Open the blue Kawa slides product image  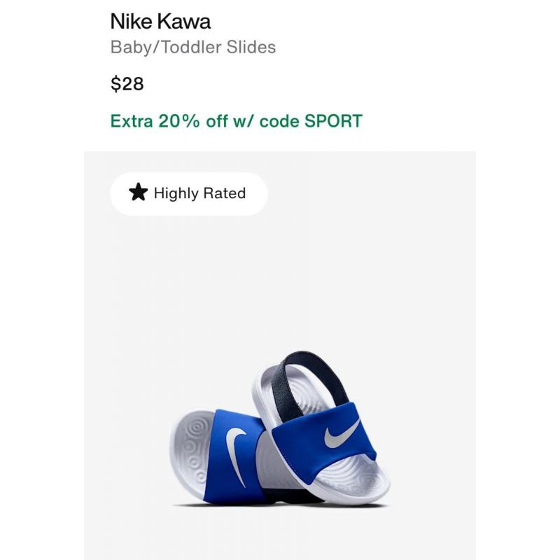pos(279,428)
